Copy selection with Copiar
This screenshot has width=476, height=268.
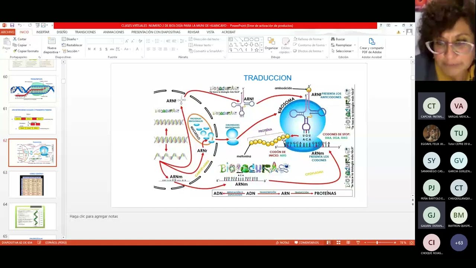click(20, 45)
